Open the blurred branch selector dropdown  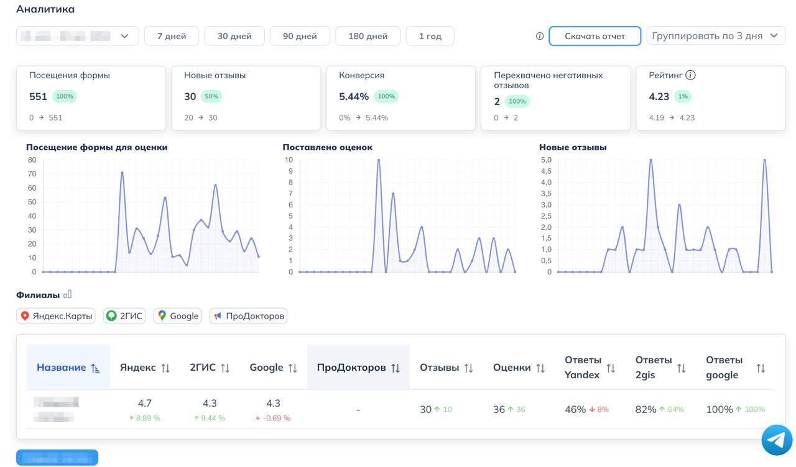(77, 36)
